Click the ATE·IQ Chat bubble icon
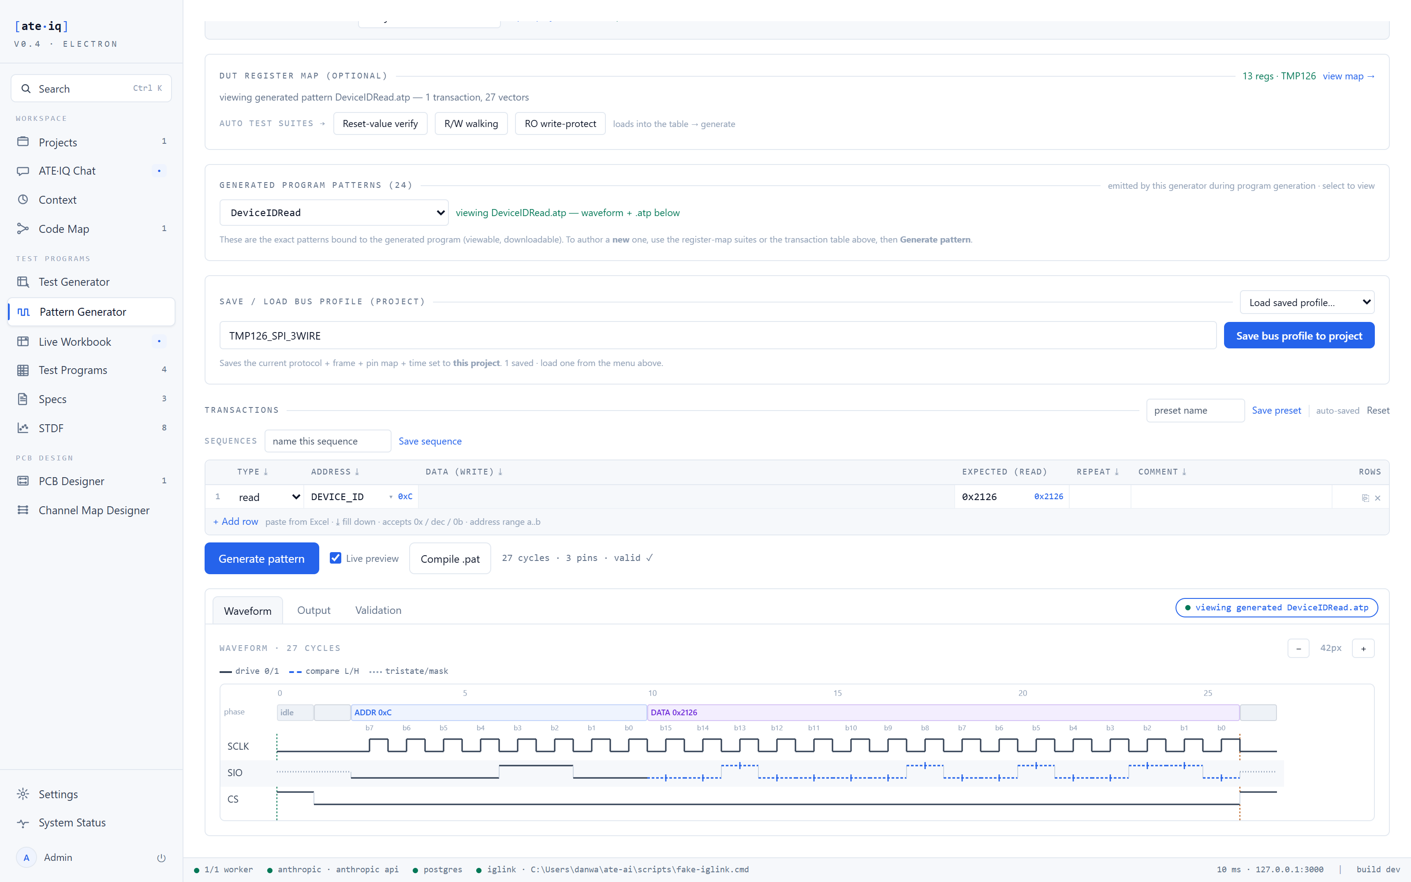The height and width of the screenshot is (882, 1411). tap(23, 171)
